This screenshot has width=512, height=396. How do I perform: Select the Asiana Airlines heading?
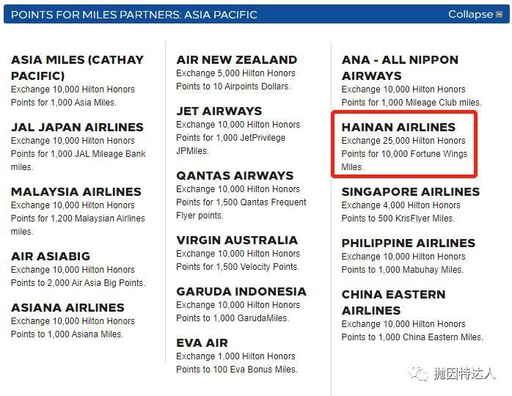[x=67, y=307]
